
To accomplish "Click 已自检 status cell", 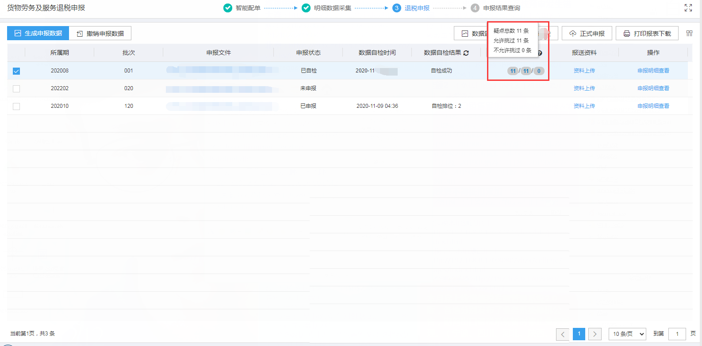I will coord(308,71).
